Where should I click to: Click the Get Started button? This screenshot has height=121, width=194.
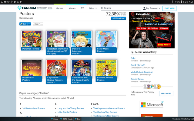pos(166,93)
